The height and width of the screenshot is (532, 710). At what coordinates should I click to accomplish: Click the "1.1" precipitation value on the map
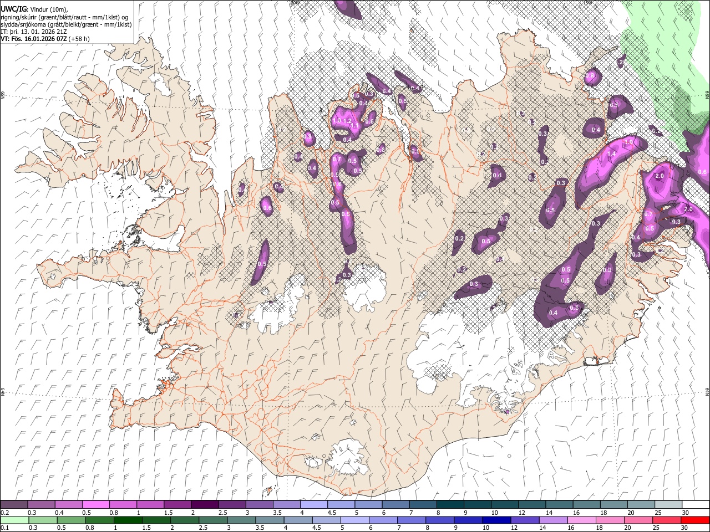(x=354, y=126)
